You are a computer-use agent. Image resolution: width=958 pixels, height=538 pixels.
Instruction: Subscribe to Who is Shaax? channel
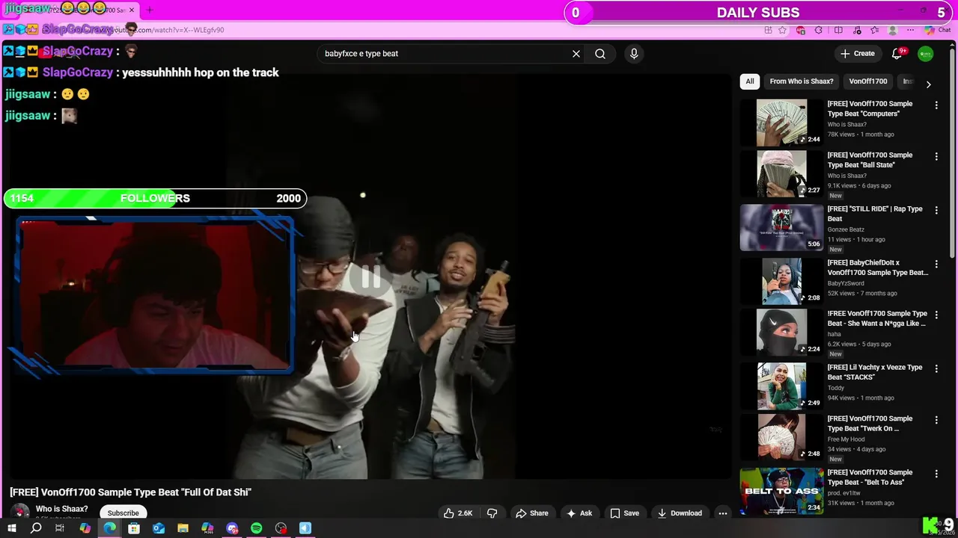click(x=123, y=513)
